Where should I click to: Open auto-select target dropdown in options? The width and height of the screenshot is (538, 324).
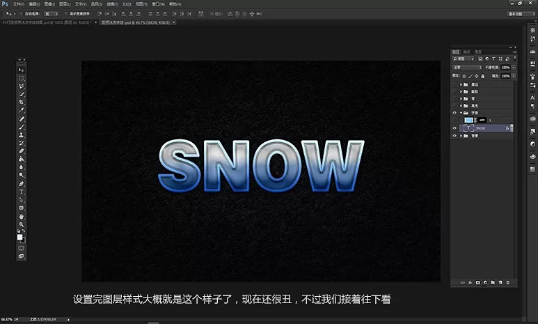point(51,14)
